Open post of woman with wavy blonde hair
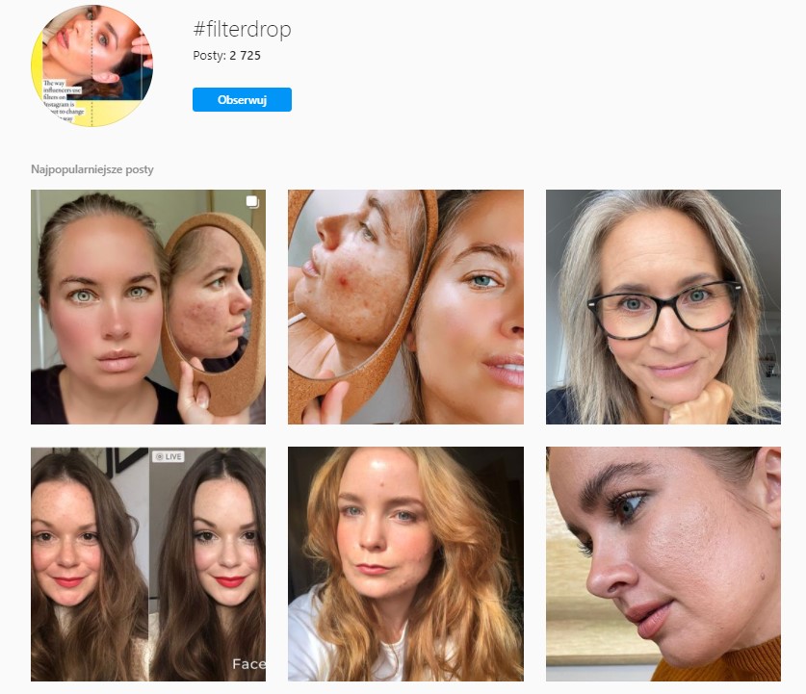The width and height of the screenshot is (806, 694). (405, 564)
